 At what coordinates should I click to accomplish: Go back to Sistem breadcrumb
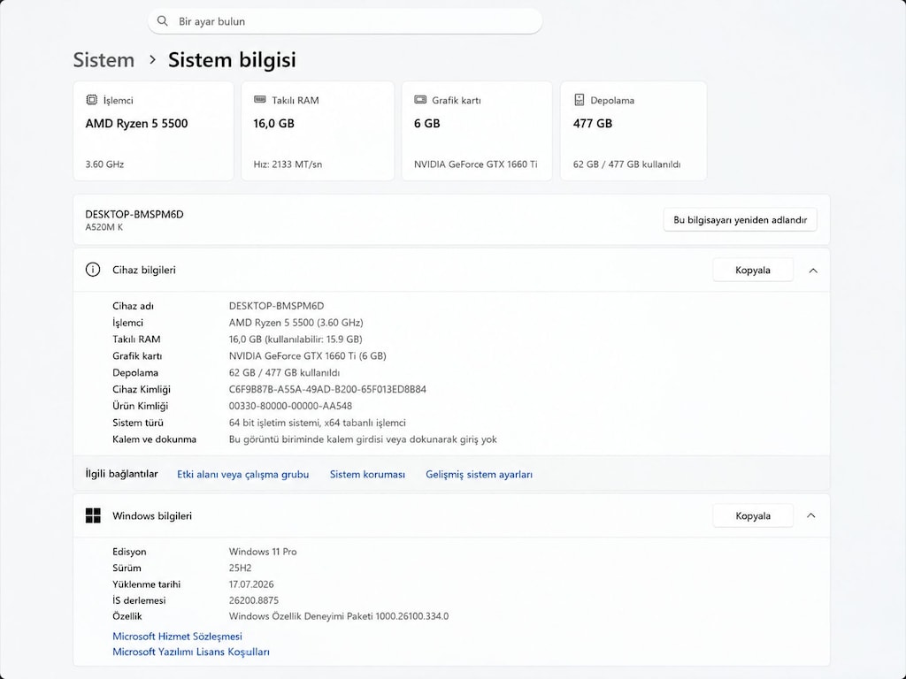[104, 59]
